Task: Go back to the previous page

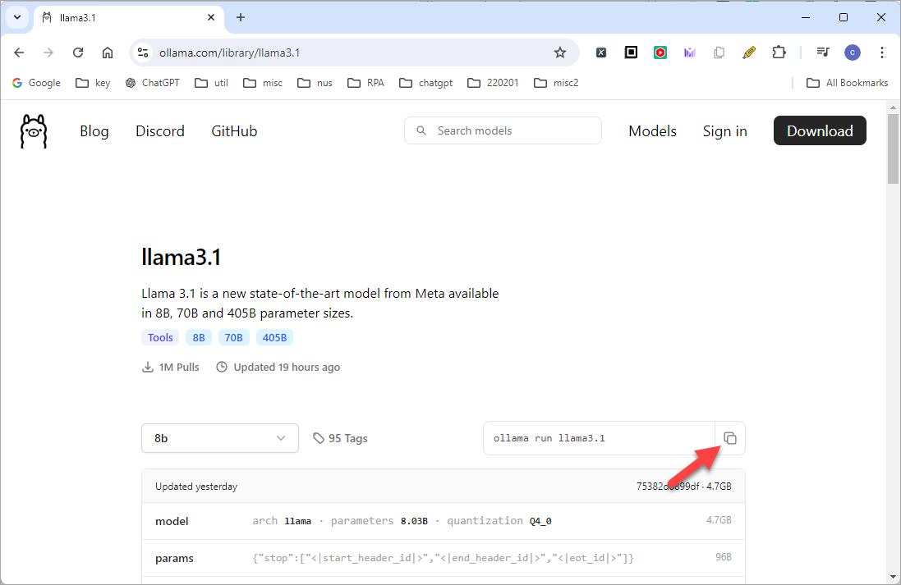Action: pos(19,53)
